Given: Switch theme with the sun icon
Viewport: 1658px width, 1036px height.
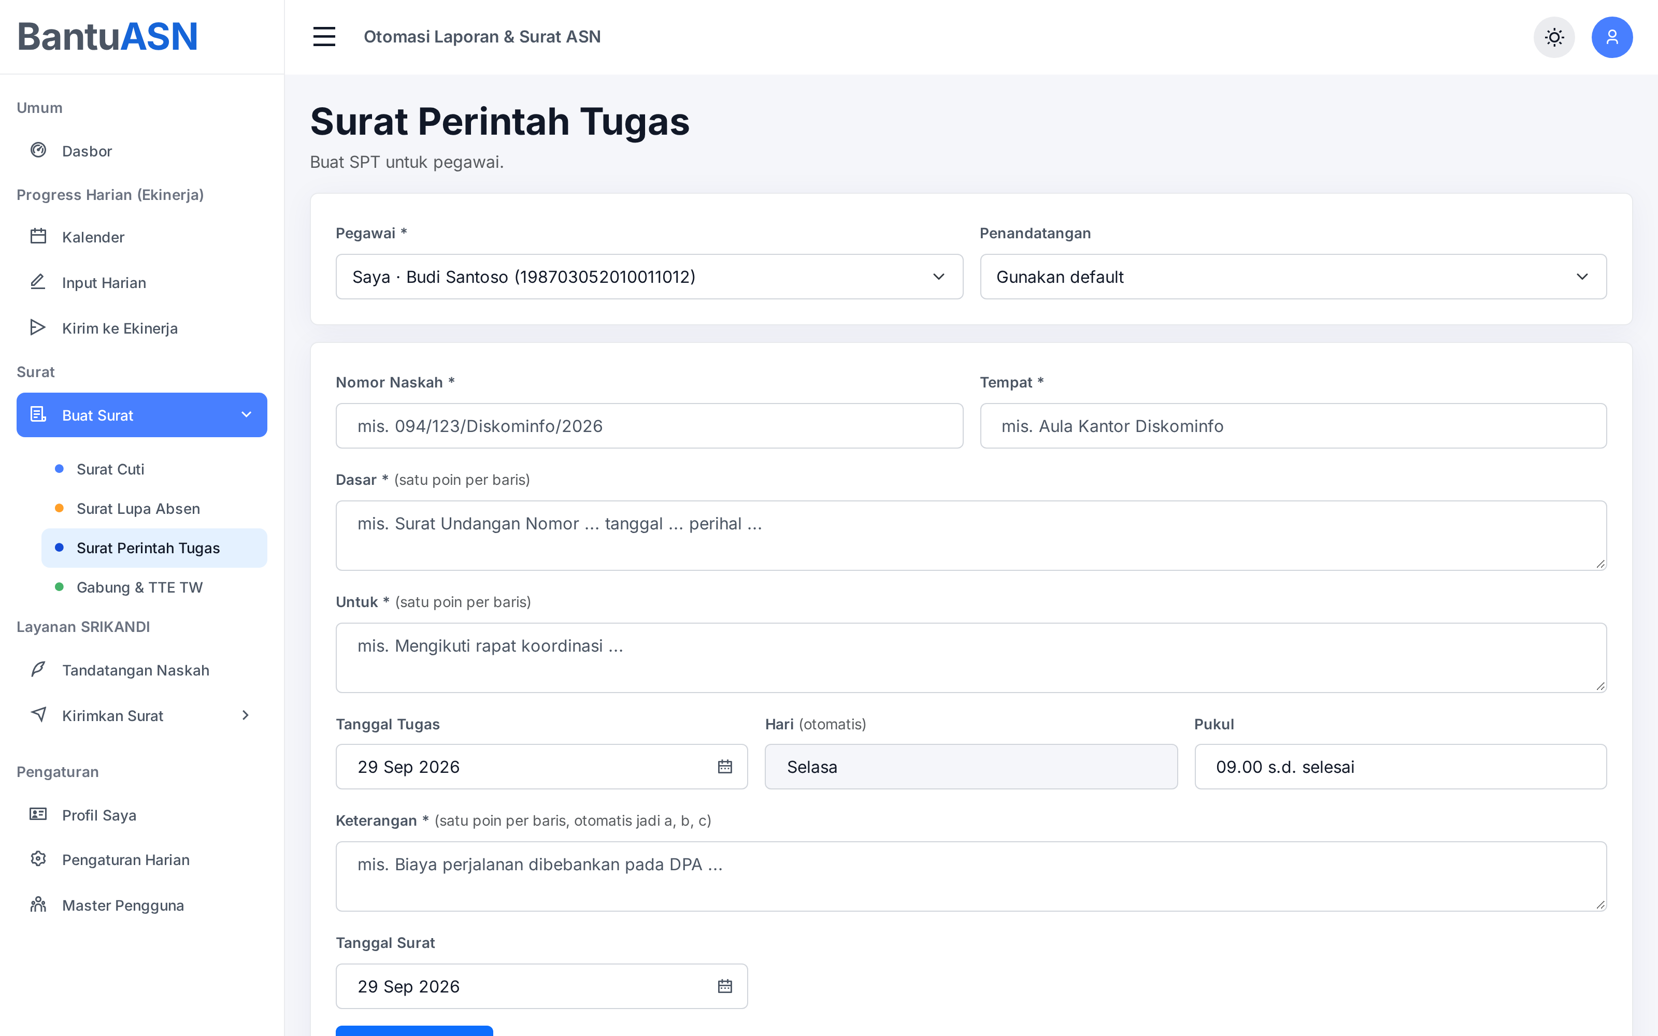Looking at the screenshot, I should (x=1554, y=37).
